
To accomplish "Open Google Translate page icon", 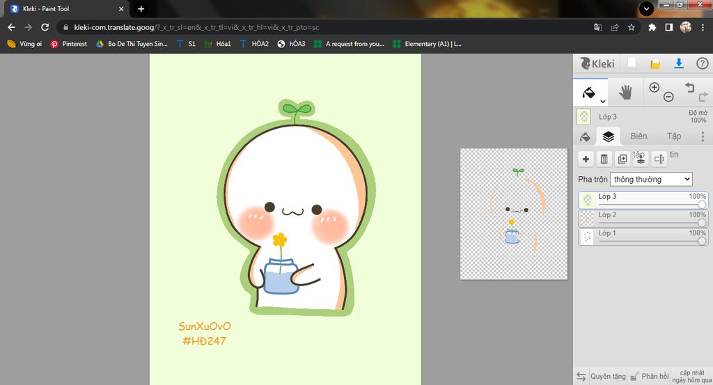I will (597, 27).
